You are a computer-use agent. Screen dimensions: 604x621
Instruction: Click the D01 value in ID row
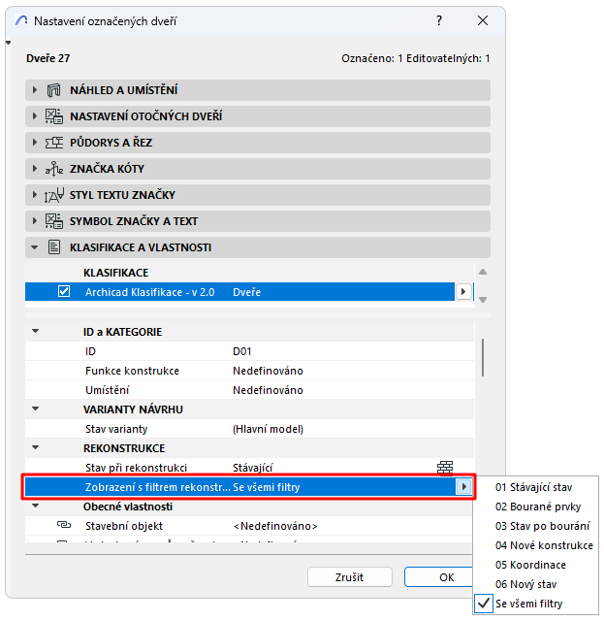point(241,351)
